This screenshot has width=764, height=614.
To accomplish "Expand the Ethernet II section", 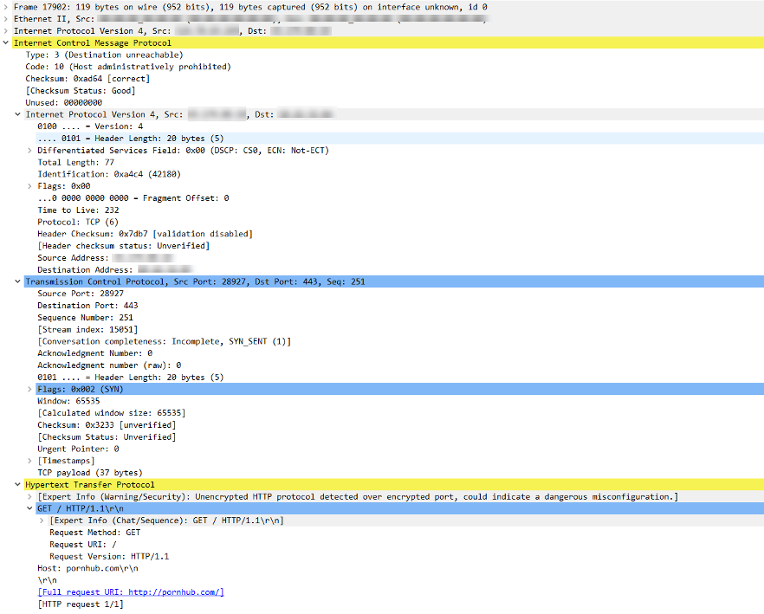I will (x=5, y=19).
